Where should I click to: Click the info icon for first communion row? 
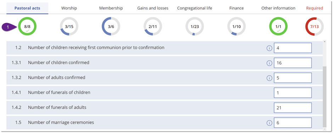pyautogui.click(x=269, y=48)
